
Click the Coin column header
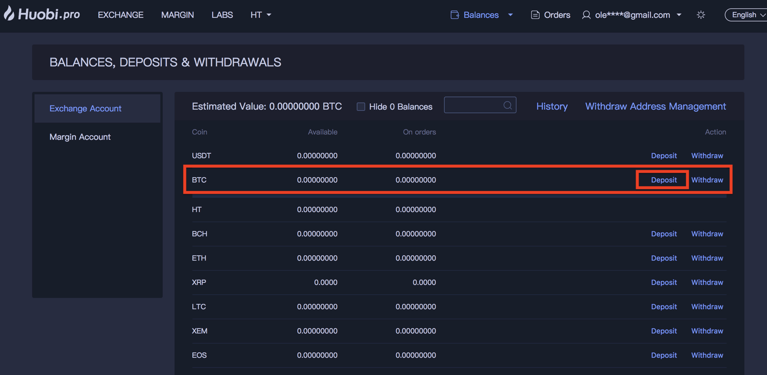[x=199, y=132]
